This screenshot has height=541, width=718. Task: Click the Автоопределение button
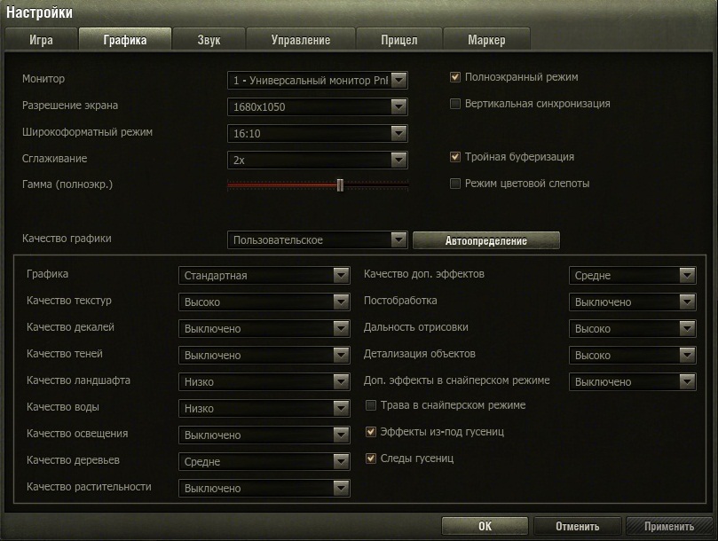coord(486,240)
